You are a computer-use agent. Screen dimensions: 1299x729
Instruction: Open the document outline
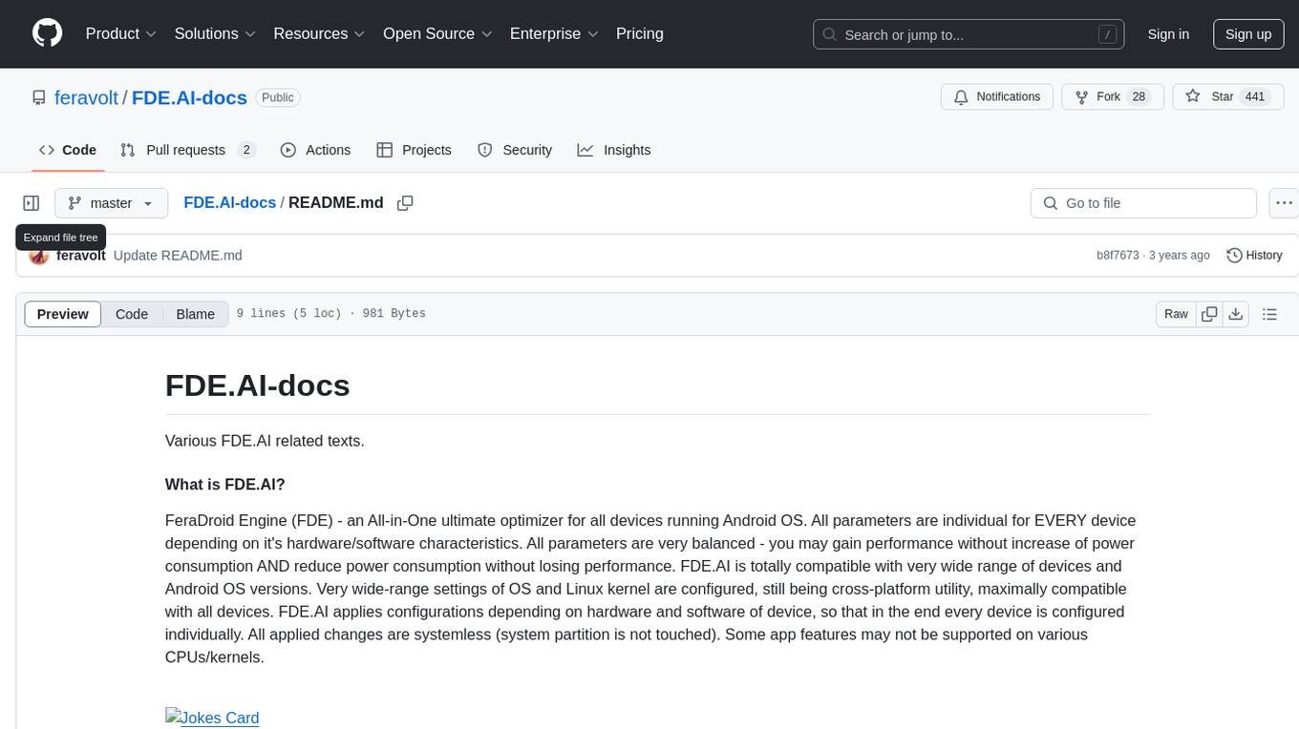click(1269, 314)
